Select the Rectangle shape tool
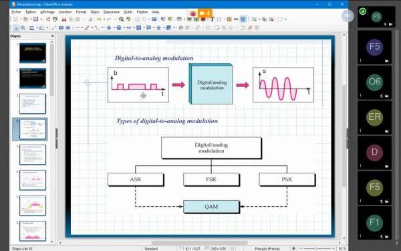Screen dimensions: 401x251 click(61, 28)
